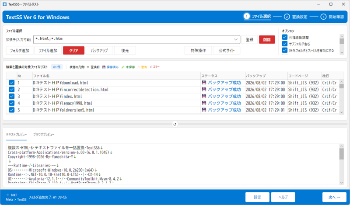Go to the 置換設定 step label
This screenshot has width=350, height=205.
(300, 17)
